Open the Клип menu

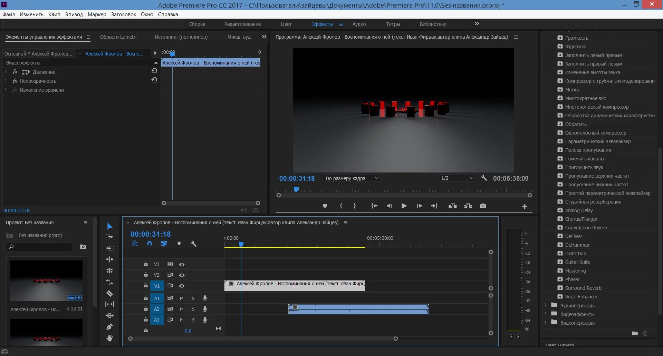(54, 14)
